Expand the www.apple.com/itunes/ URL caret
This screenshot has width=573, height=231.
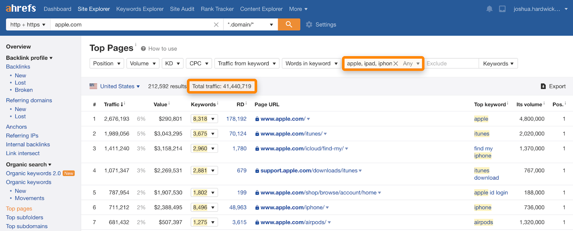pos(325,134)
